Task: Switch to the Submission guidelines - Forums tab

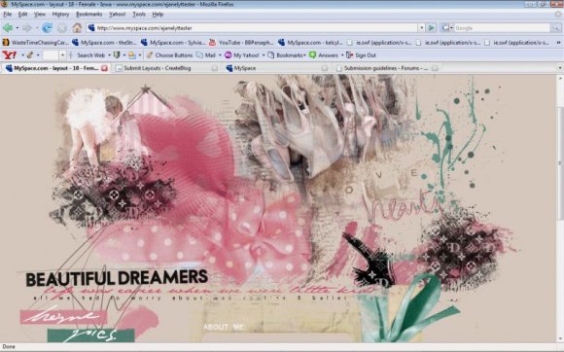Action: pos(387,68)
